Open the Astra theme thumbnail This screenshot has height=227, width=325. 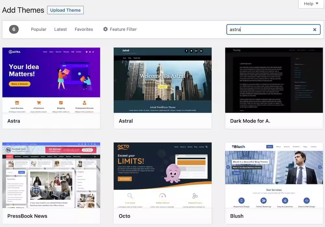tap(51, 80)
